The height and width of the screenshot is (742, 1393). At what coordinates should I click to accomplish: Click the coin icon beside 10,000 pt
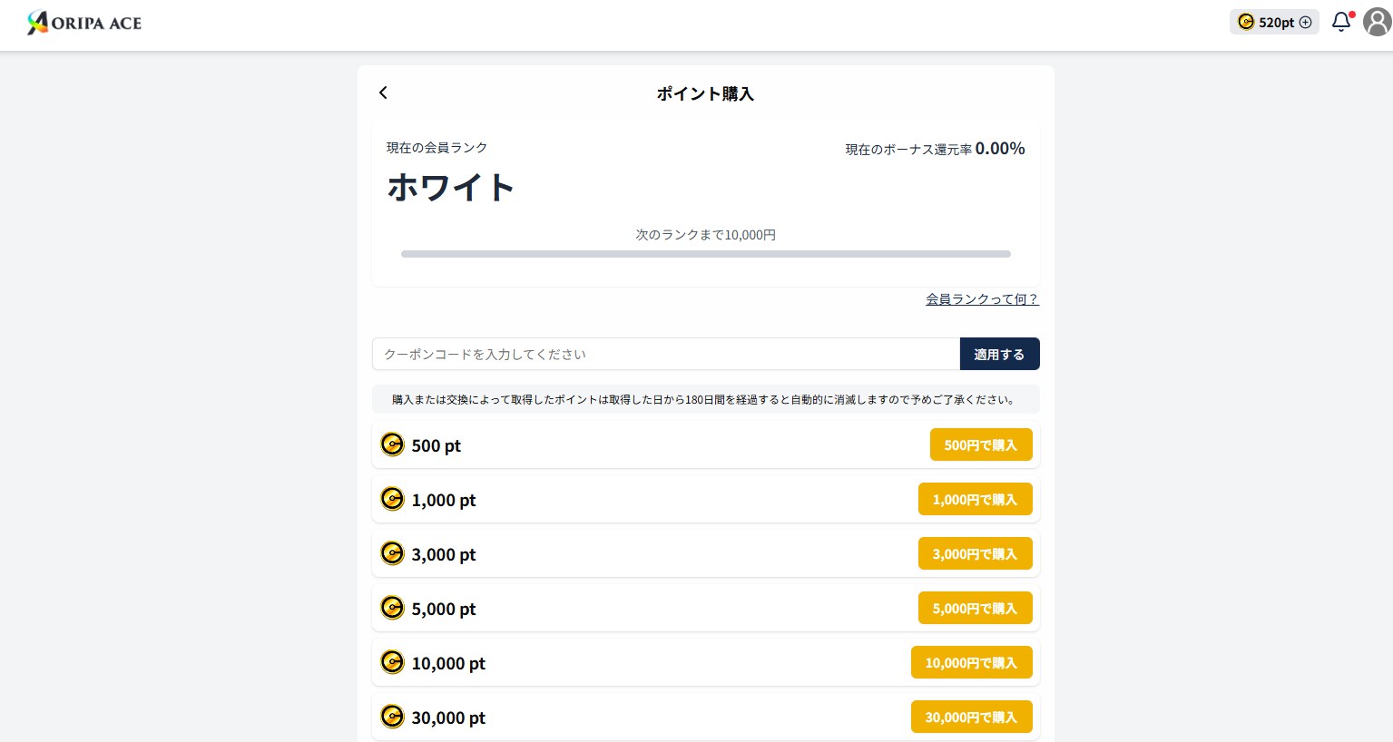(392, 662)
